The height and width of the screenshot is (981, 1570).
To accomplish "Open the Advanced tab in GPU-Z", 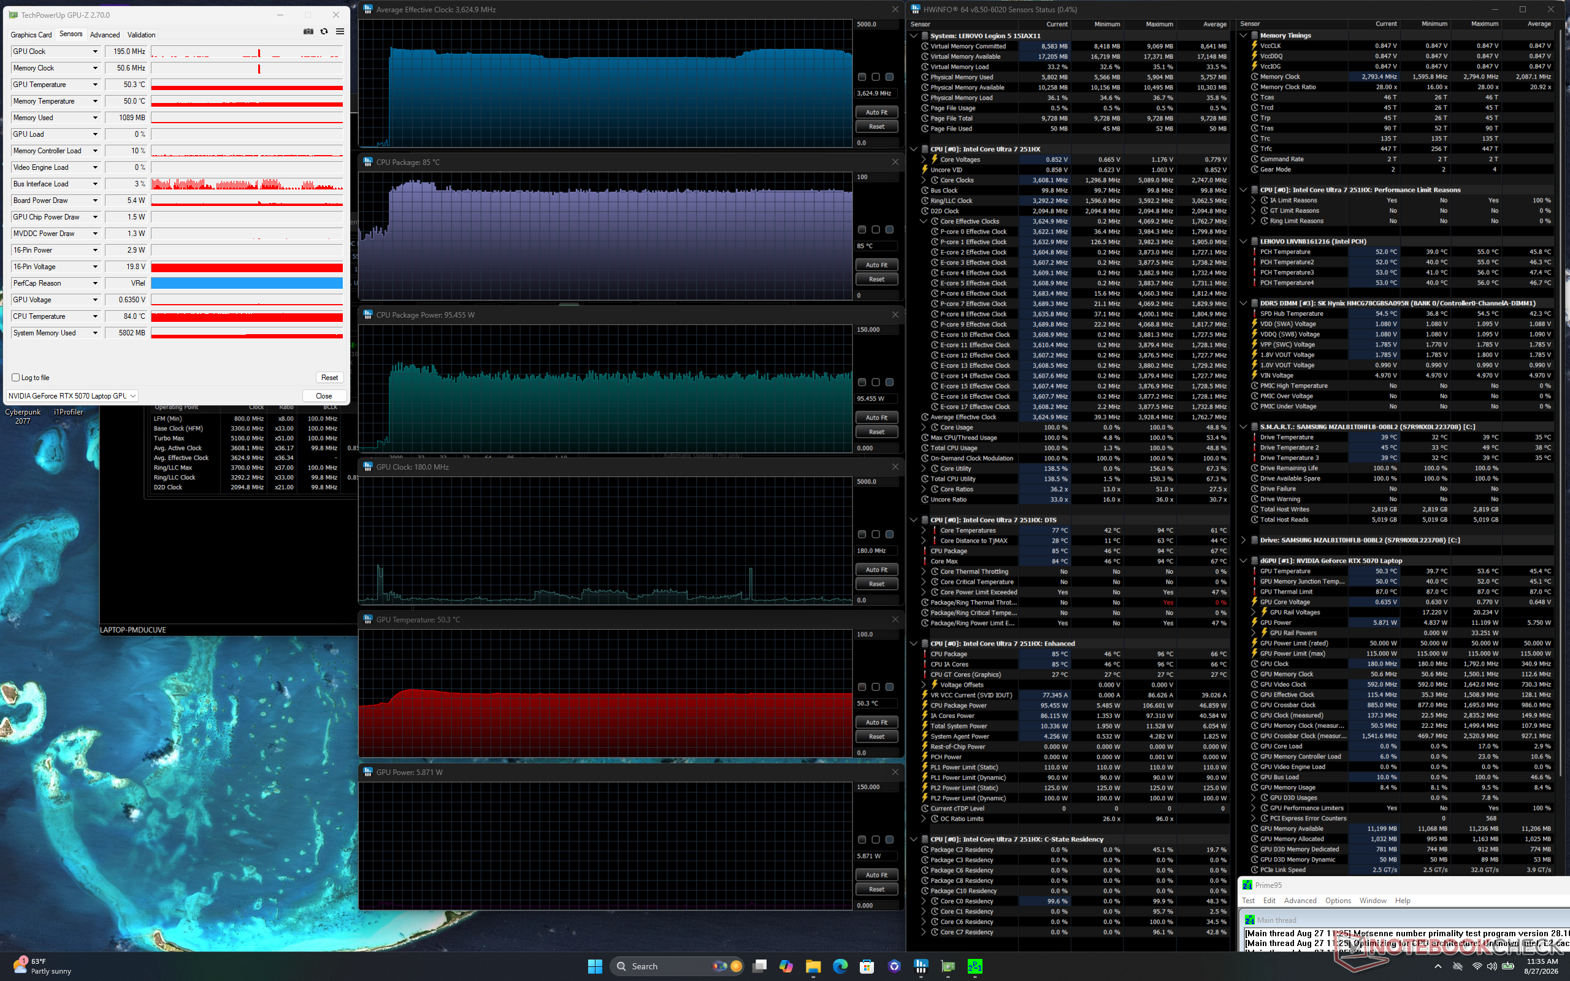I will click(x=105, y=35).
